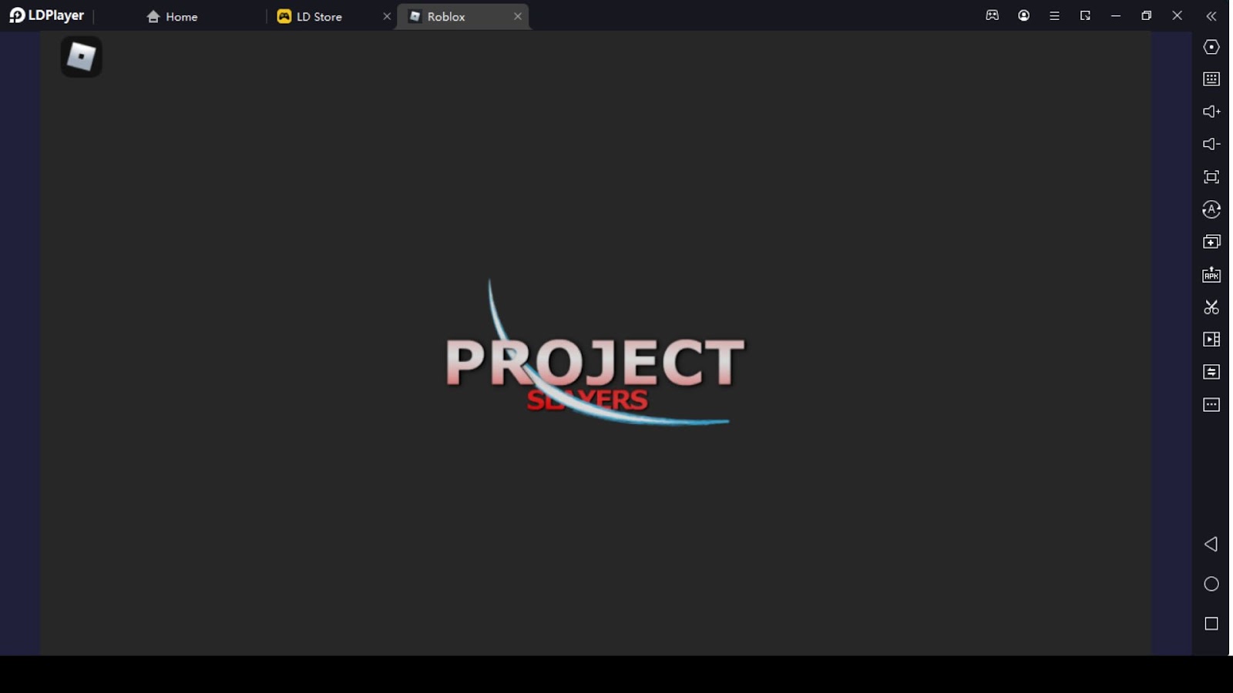Open emulator settings hexagon icon
This screenshot has width=1233, height=693.
click(1211, 47)
